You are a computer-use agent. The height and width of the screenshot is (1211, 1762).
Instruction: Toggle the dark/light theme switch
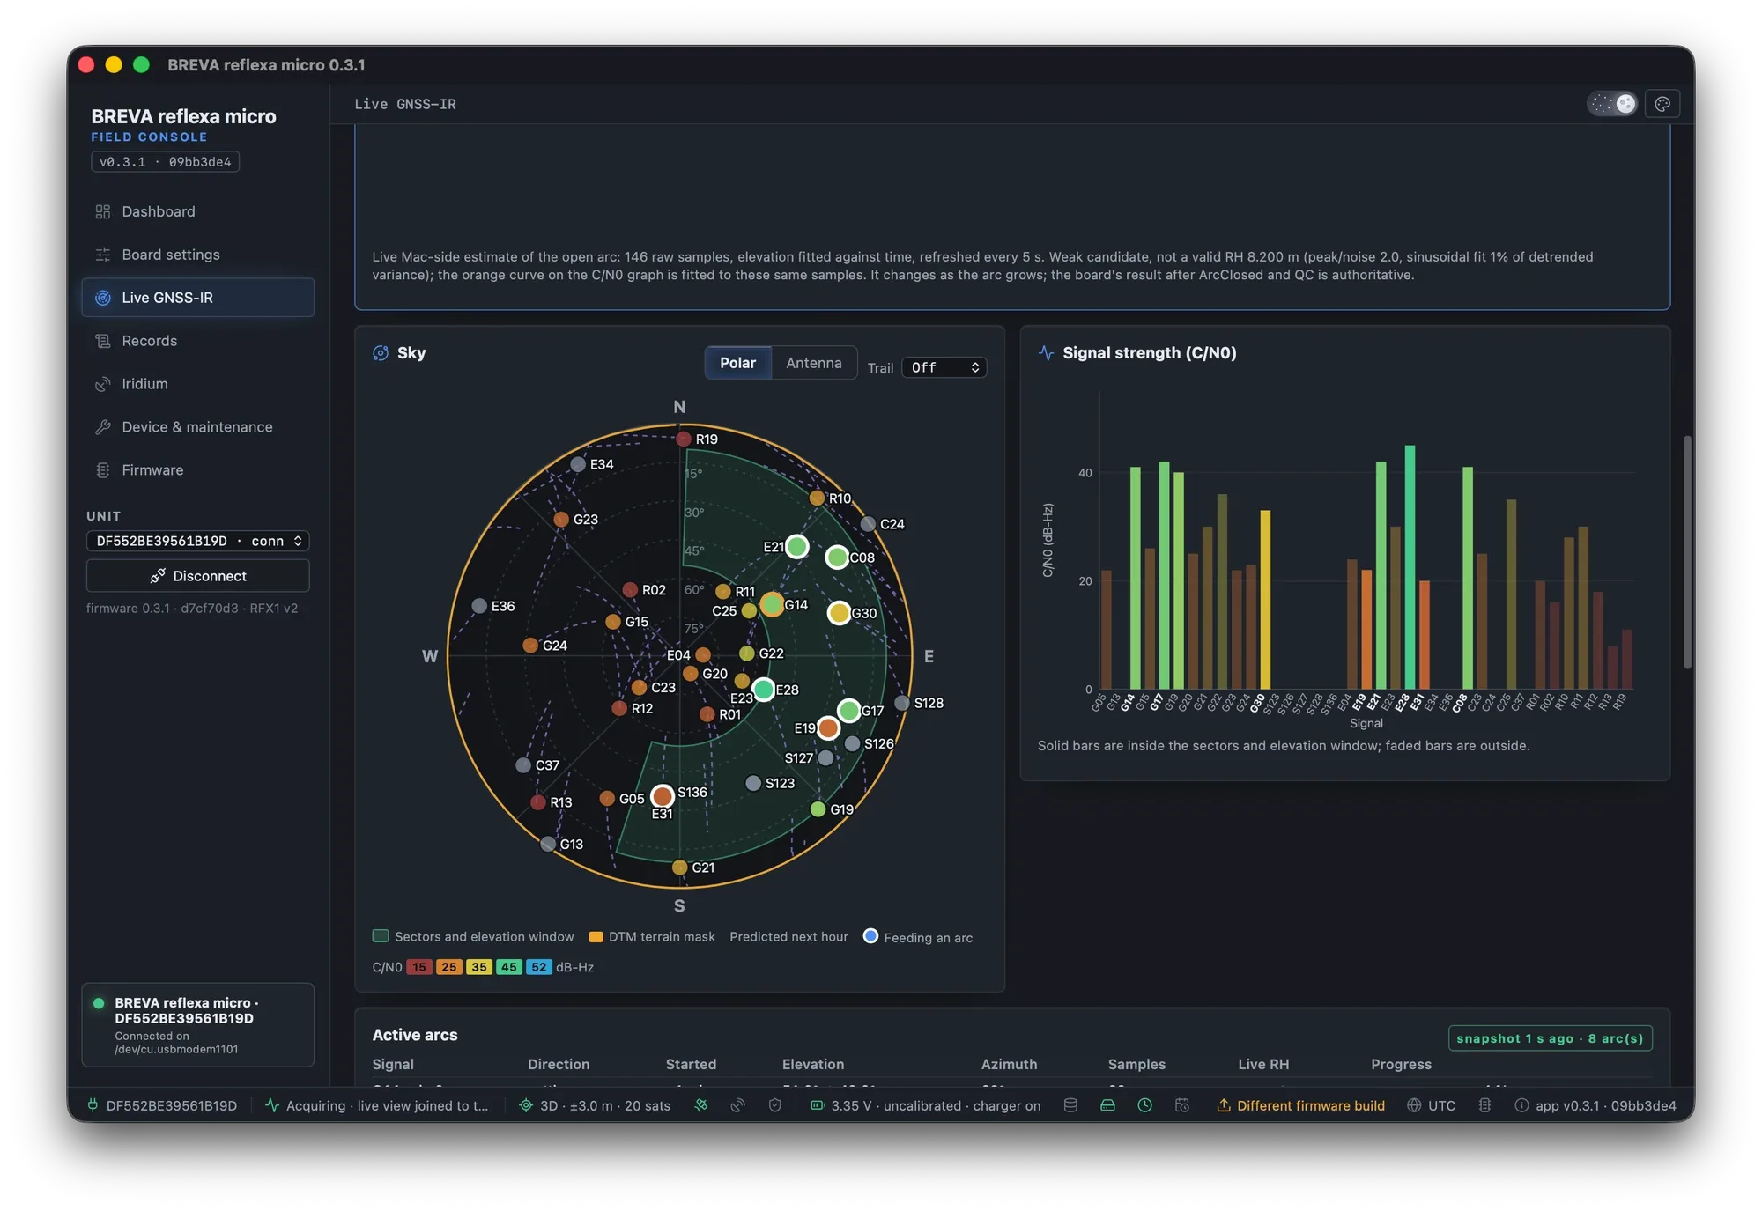(x=1611, y=104)
